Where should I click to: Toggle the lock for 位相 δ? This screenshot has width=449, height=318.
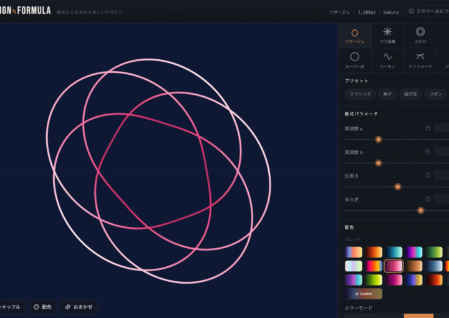pos(428,175)
